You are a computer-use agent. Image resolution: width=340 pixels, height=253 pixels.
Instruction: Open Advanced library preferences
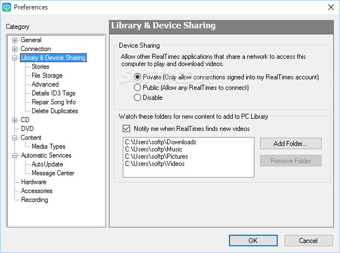(x=45, y=84)
